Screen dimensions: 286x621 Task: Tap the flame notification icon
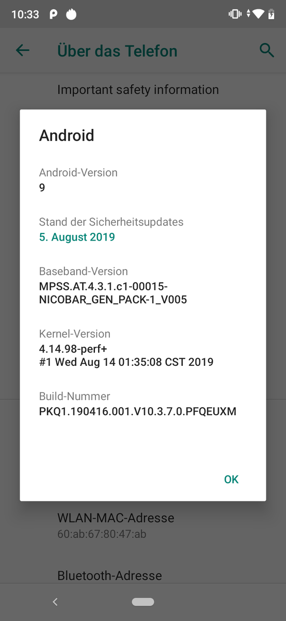[71, 14]
